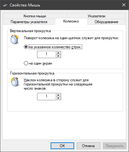Image resolution: width=129 pixels, height=152 pixels.
Task: Click the vertical scroll lines number field
Action: [46, 54]
